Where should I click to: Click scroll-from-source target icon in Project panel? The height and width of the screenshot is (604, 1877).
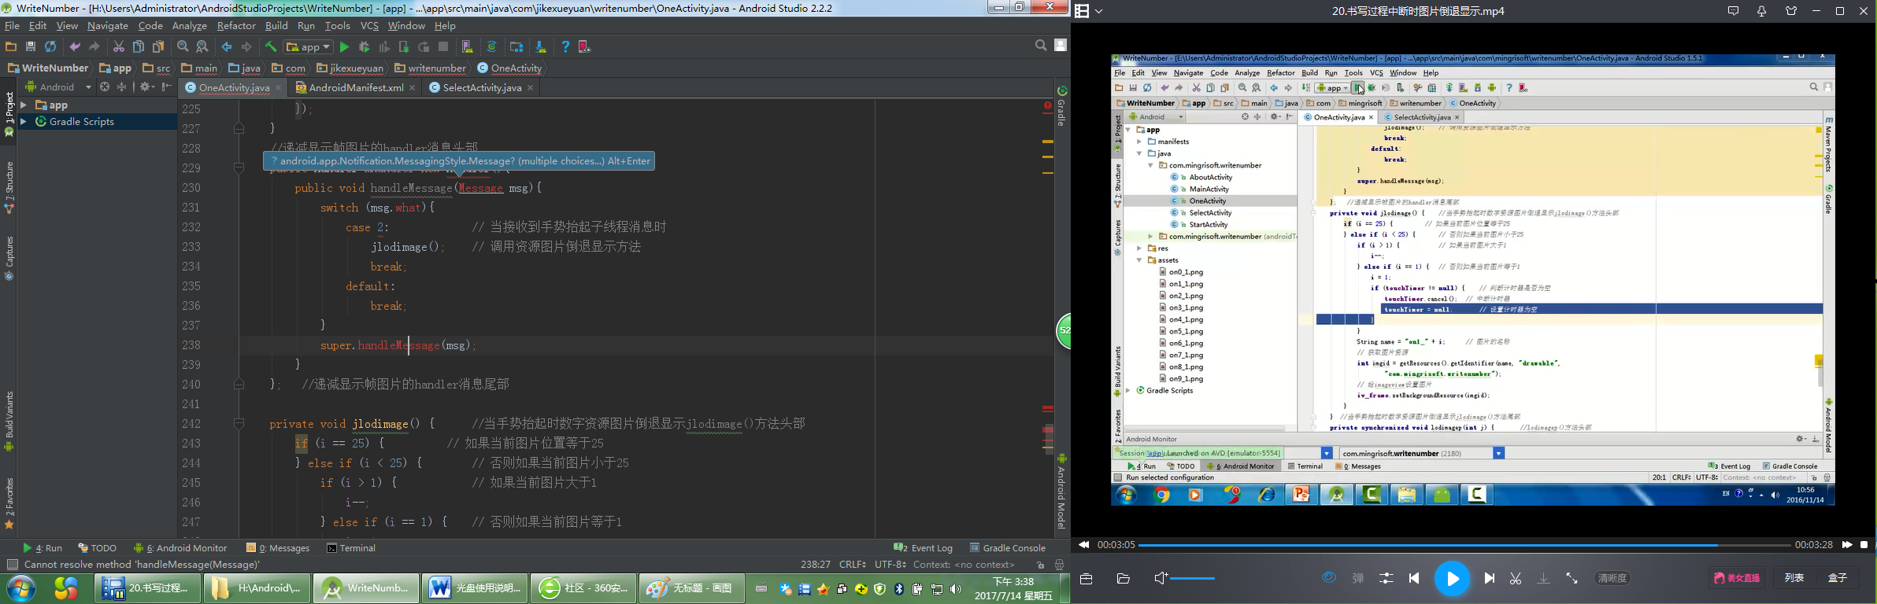coord(105,87)
